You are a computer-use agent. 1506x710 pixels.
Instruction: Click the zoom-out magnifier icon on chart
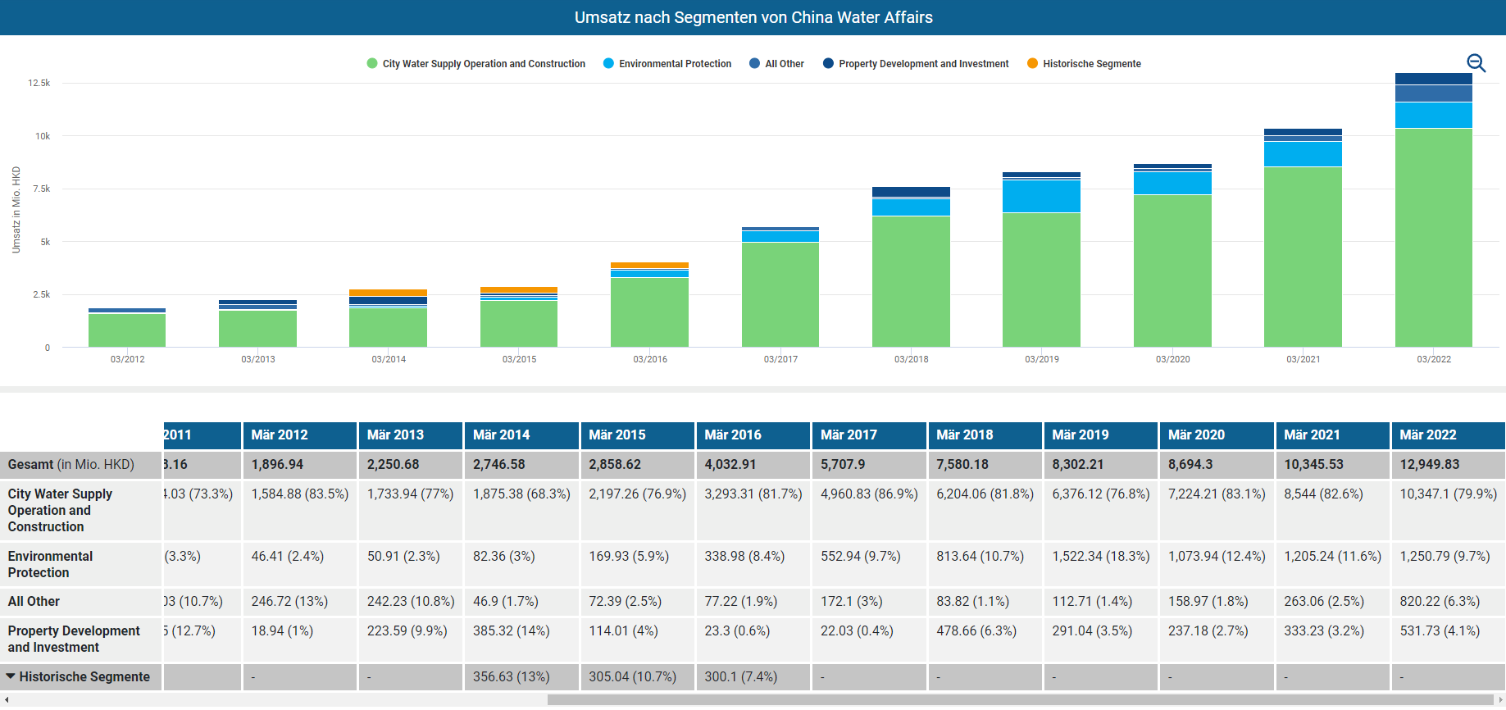tap(1476, 63)
